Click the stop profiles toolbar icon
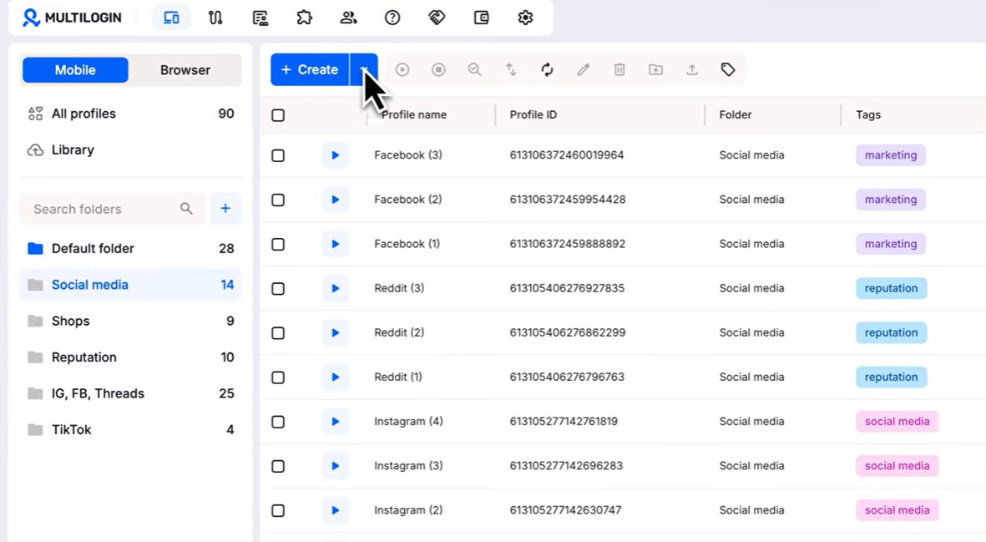The height and width of the screenshot is (542, 986). [x=439, y=70]
